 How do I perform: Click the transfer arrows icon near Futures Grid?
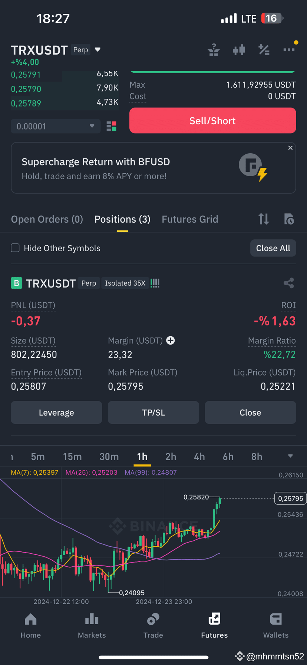[x=264, y=219]
